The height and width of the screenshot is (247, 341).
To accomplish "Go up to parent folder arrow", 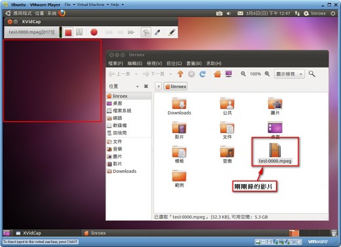I will point(180,74).
